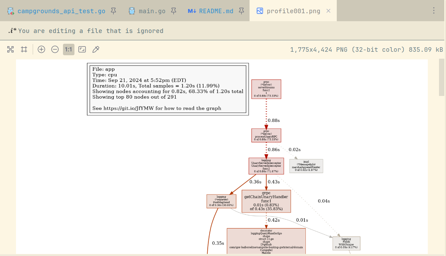Click the loggingQueryHandler decorator node

click(x=266, y=241)
